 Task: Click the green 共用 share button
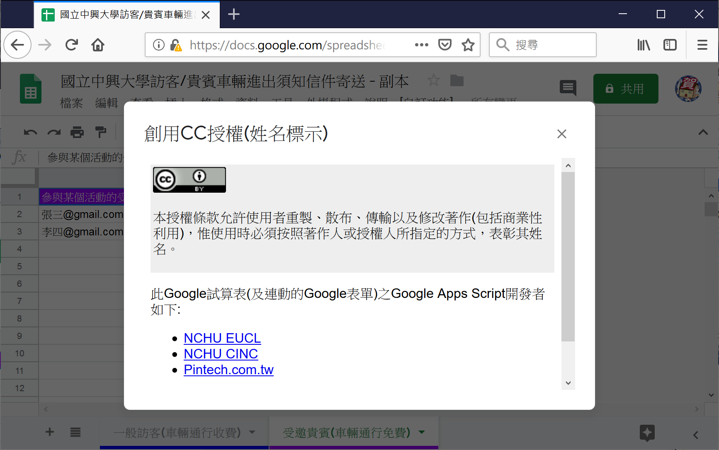coord(626,89)
